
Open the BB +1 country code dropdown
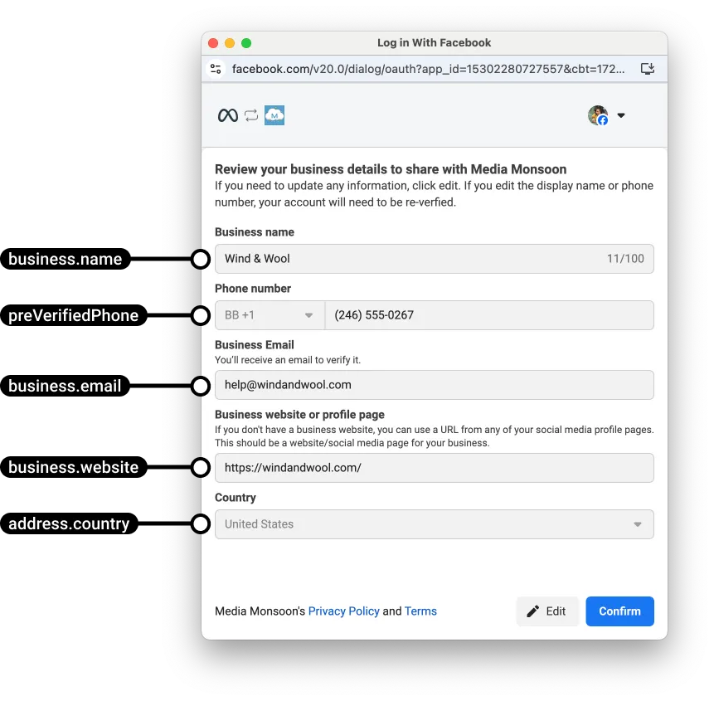pyautogui.click(x=269, y=315)
